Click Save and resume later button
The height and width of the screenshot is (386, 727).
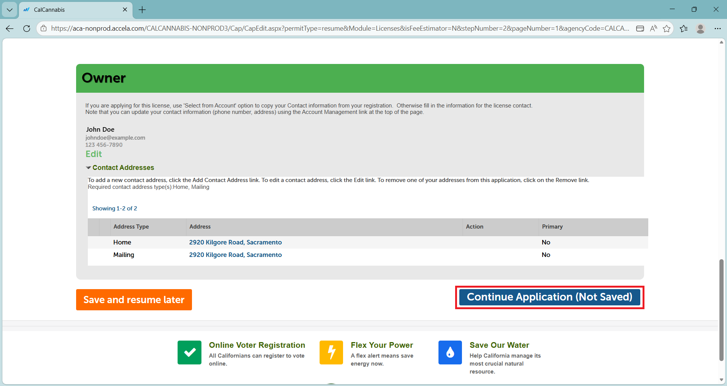click(134, 300)
